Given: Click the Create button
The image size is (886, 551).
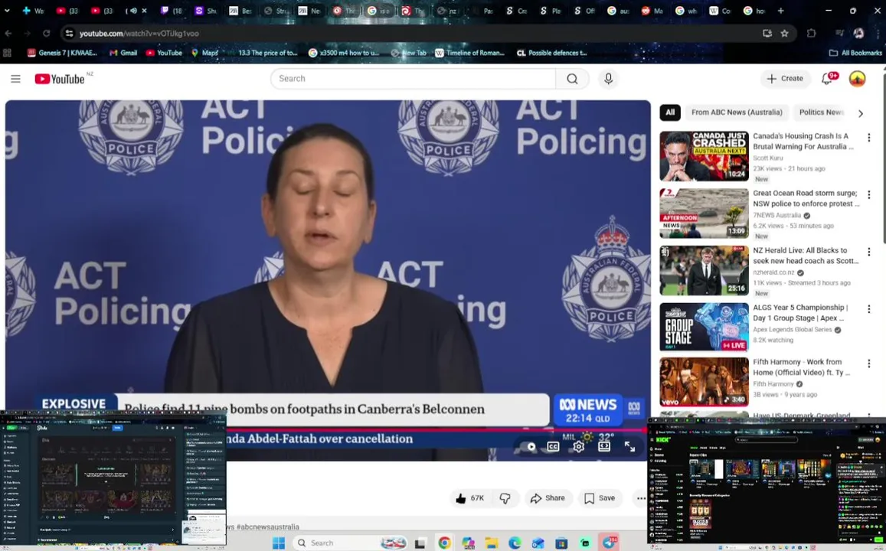Looking at the screenshot, I should pyautogui.click(x=785, y=79).
